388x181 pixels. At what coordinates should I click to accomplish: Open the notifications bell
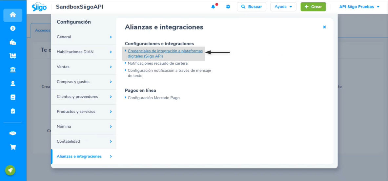213,7
